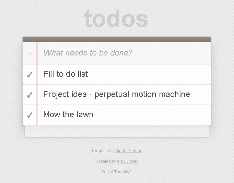Image resolution: width=234 pixels, height=183 pixels.
Task: Click the brown header bar above the list
Action: [x=117, y=39]
